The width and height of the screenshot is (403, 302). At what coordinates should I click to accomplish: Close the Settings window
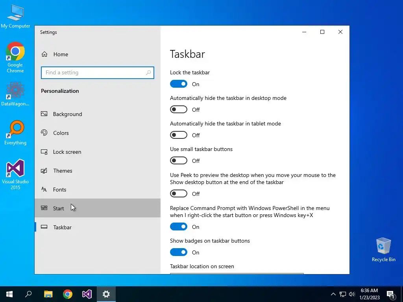pyautogui.click(x=340, y=32)
